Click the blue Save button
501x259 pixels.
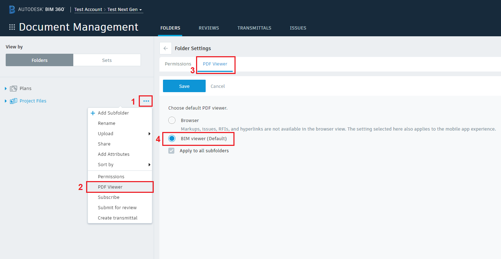coord(184,86)
